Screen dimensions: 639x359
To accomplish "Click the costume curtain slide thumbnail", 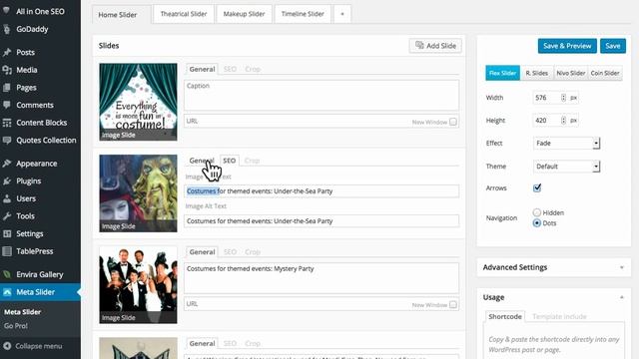I will pos(138,102).
